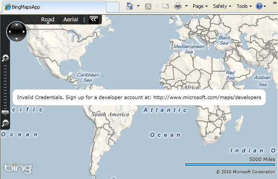Click the zoom slider handle
The image size is (278, 179).
point(5,112)
